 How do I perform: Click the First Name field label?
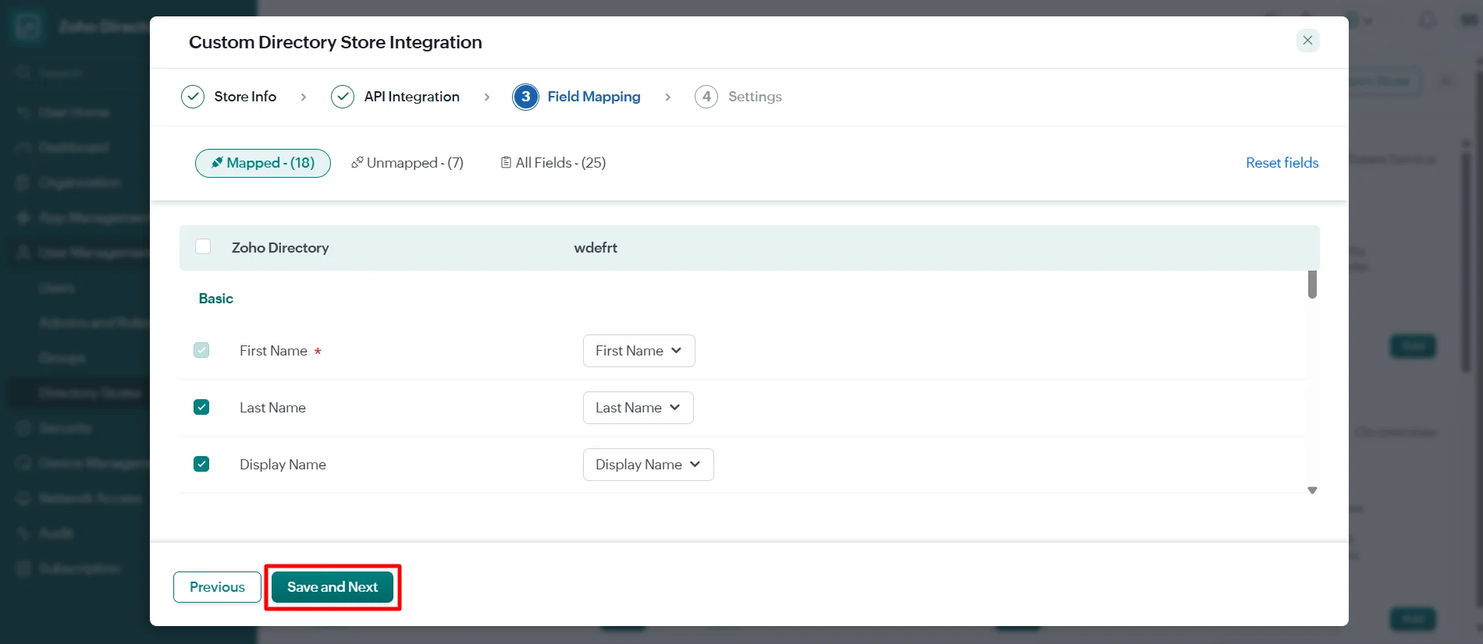tap(273, 351)
